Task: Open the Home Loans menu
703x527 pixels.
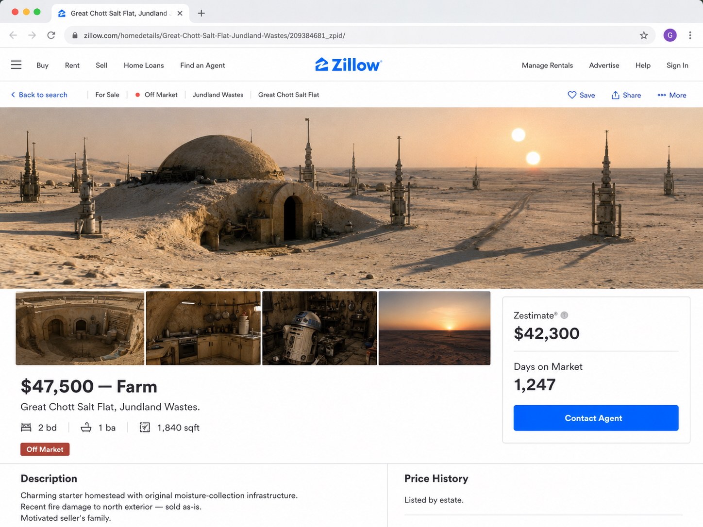Action: tap(144, 65)
